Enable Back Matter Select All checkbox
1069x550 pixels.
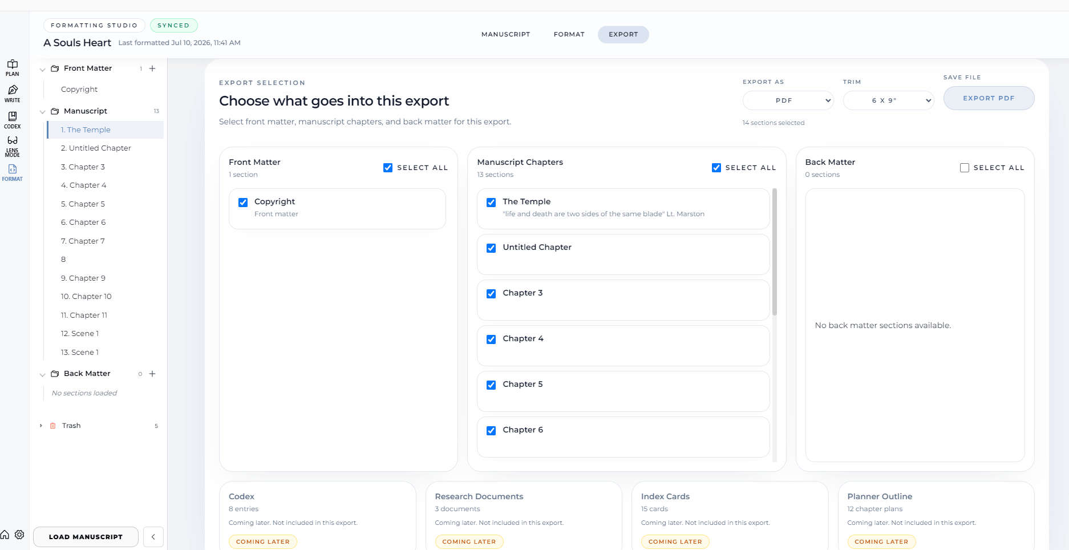click(965, 168)
